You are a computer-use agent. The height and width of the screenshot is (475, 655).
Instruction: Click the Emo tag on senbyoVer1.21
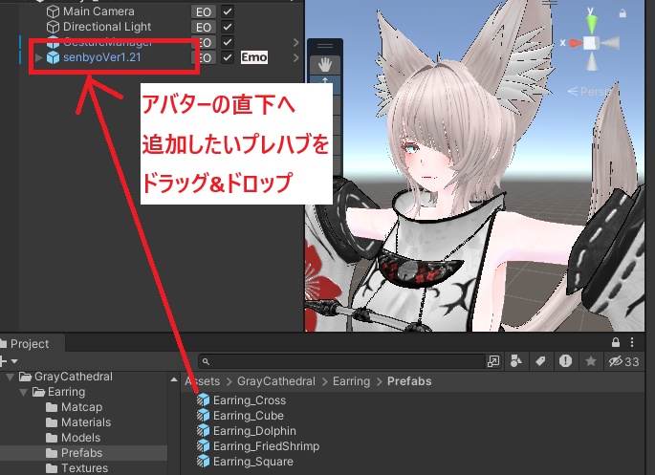pyautogui.click(x=254, y=57)
